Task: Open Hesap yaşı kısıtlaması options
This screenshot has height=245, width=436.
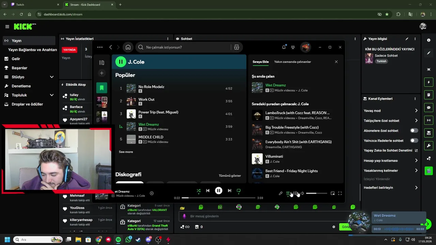Action: (391, 161)
